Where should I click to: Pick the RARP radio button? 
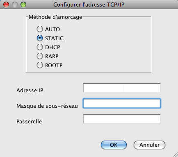pyautogui.click(x=40, y=56)
